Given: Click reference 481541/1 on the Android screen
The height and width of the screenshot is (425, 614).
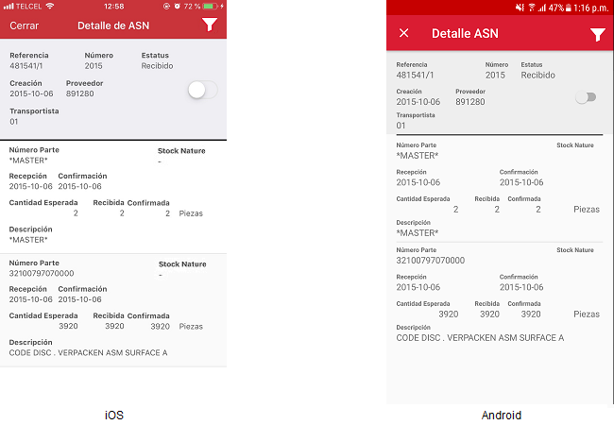Looking at the screenshot, I should (x=418, y=75).
